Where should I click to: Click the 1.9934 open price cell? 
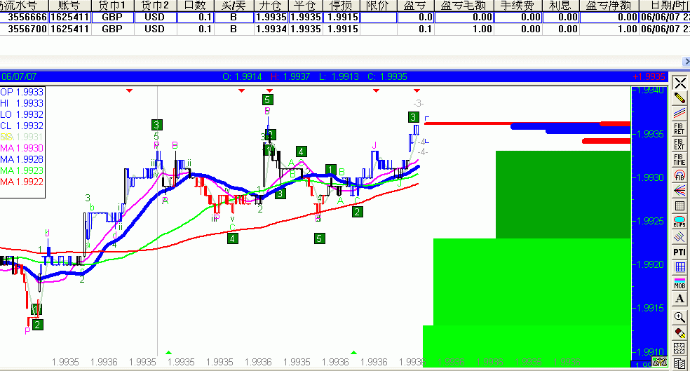point(271,29)
